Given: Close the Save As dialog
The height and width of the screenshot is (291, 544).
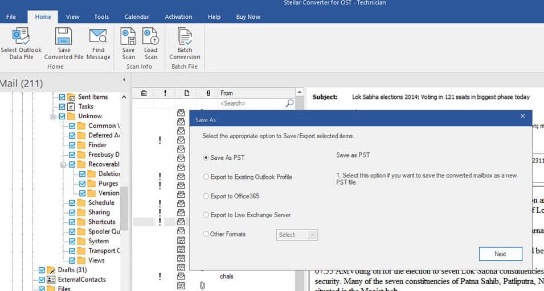Looking at the screenshot, I should click(x=522, y=116).
